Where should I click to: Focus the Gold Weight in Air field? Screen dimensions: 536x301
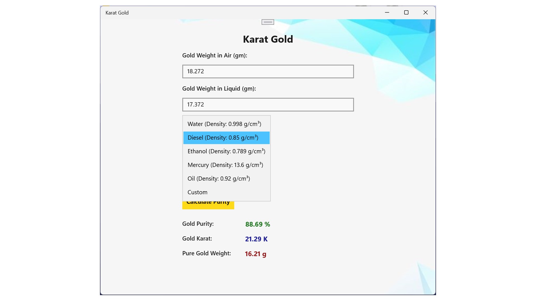[268, 72]
